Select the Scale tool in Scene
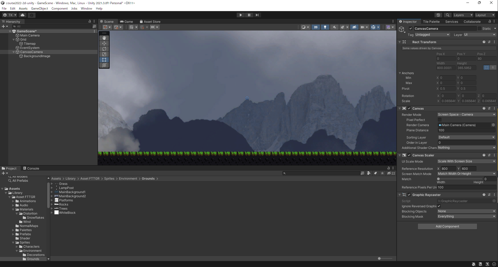The width and height of the screenshot is (498, 267). tap(104, 54)
